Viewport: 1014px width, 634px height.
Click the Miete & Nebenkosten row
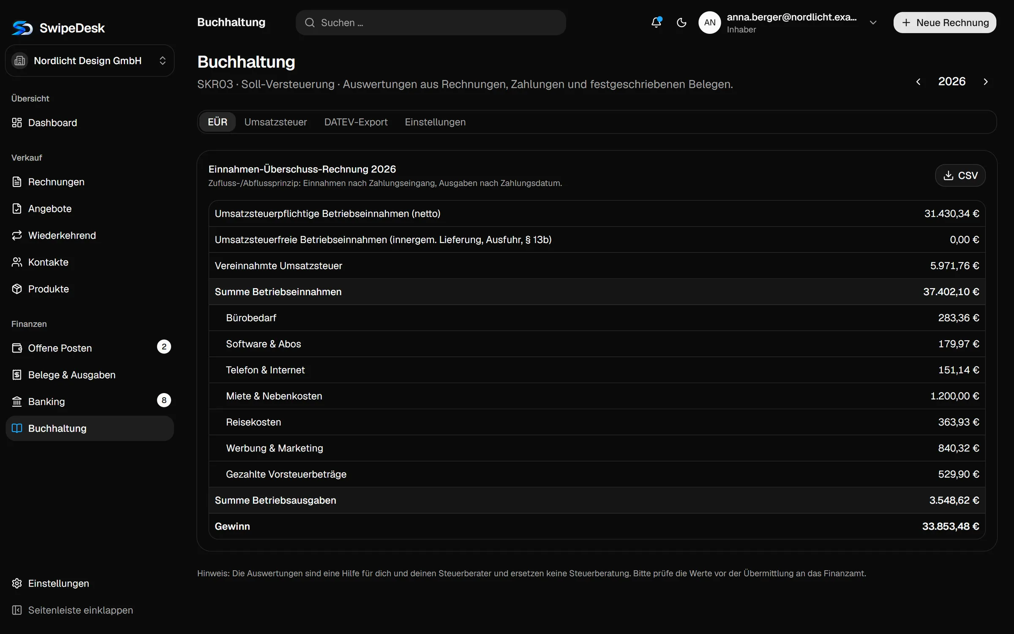(597, 396)
